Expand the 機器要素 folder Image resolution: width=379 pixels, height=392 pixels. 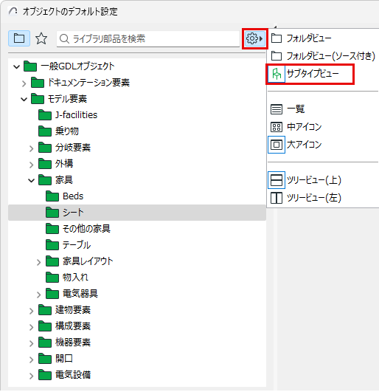coord(31,343)
